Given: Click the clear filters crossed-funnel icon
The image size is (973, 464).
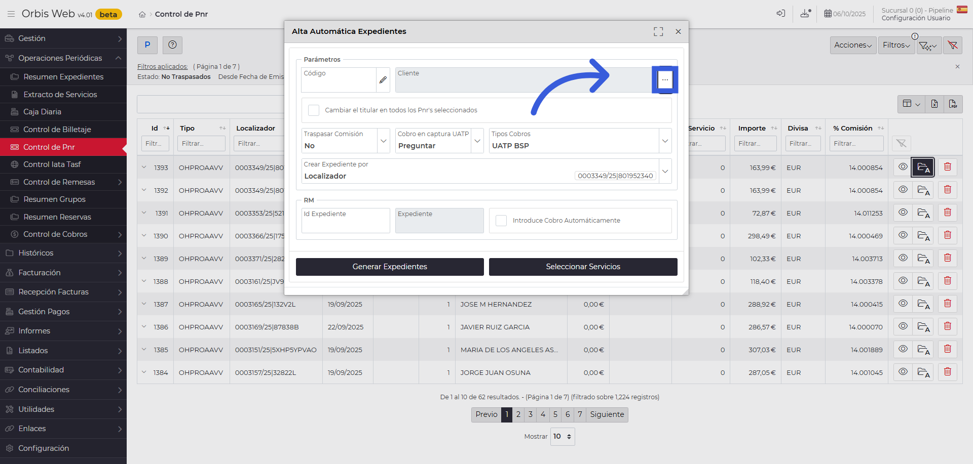Looking at the screenshot, I should (953, 45).
